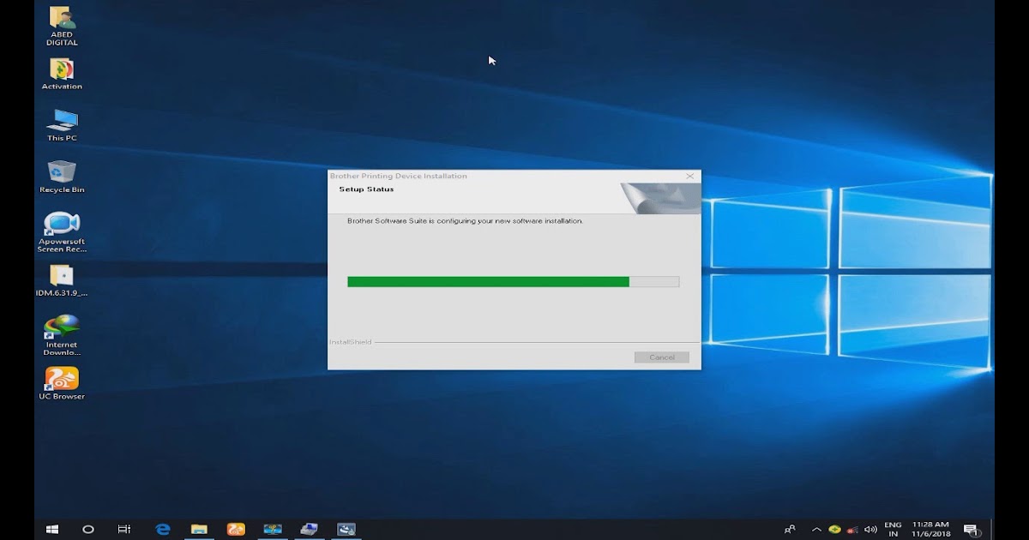Select the Recycle Bin icon
1029x540 pixels.
click(x=62, y=177)
